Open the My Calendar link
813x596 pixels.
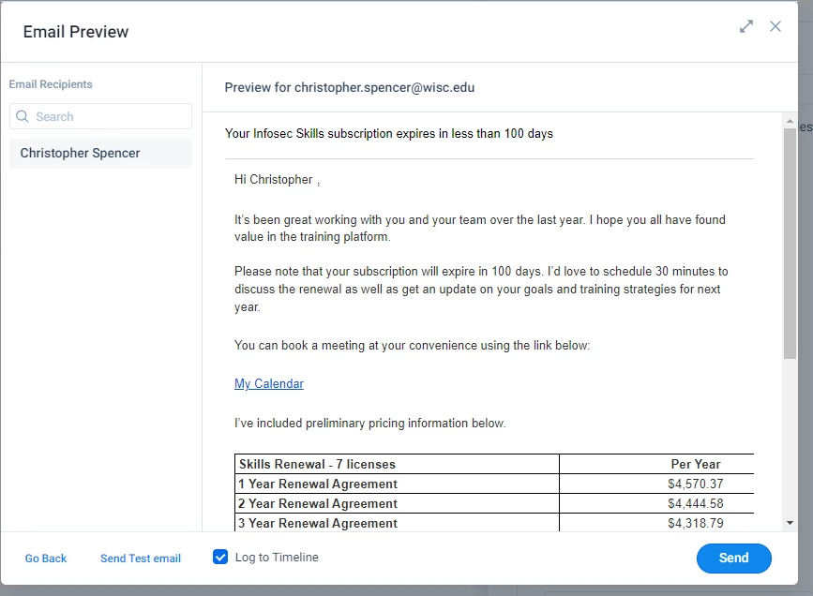coord(268,383)
